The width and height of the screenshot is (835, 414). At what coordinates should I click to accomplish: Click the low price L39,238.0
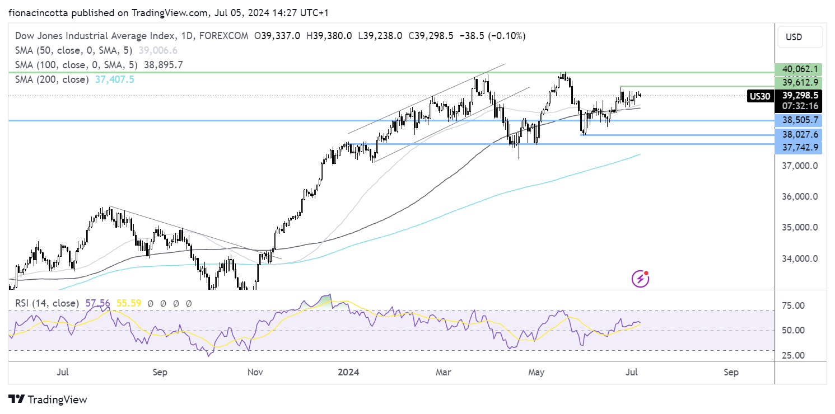[379, 36]
